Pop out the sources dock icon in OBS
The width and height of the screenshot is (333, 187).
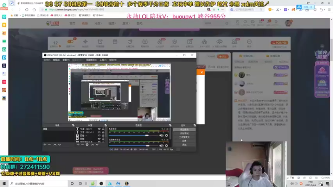[106, 125]
